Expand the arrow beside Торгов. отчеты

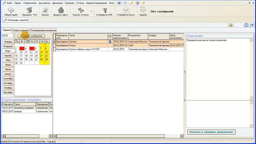(x=92, y=11)
